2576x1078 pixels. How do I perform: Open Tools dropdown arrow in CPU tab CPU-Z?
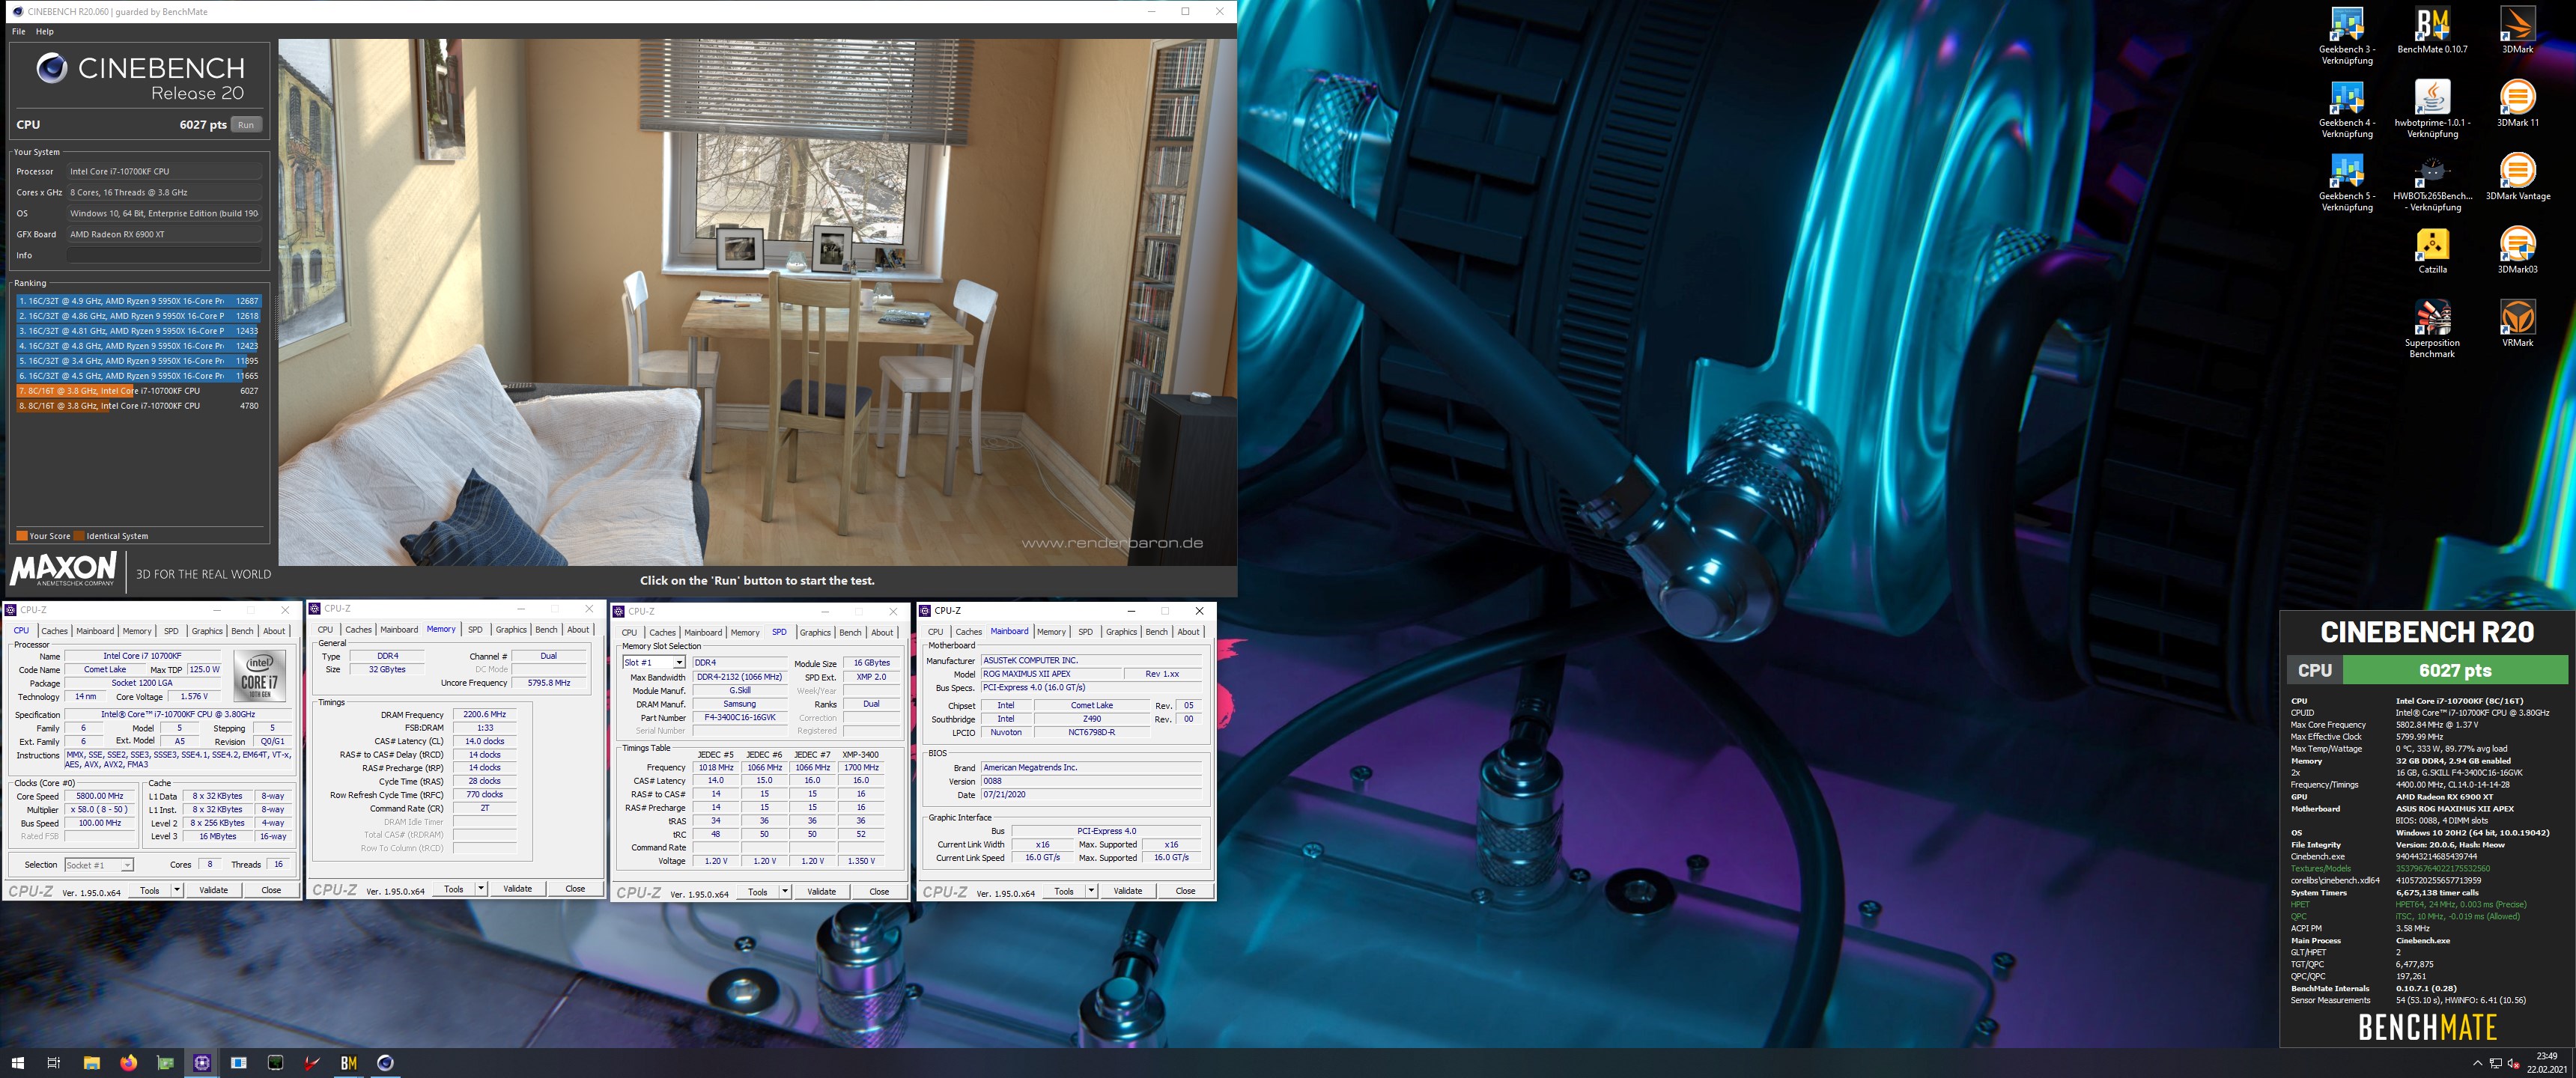tap(177, 890)
